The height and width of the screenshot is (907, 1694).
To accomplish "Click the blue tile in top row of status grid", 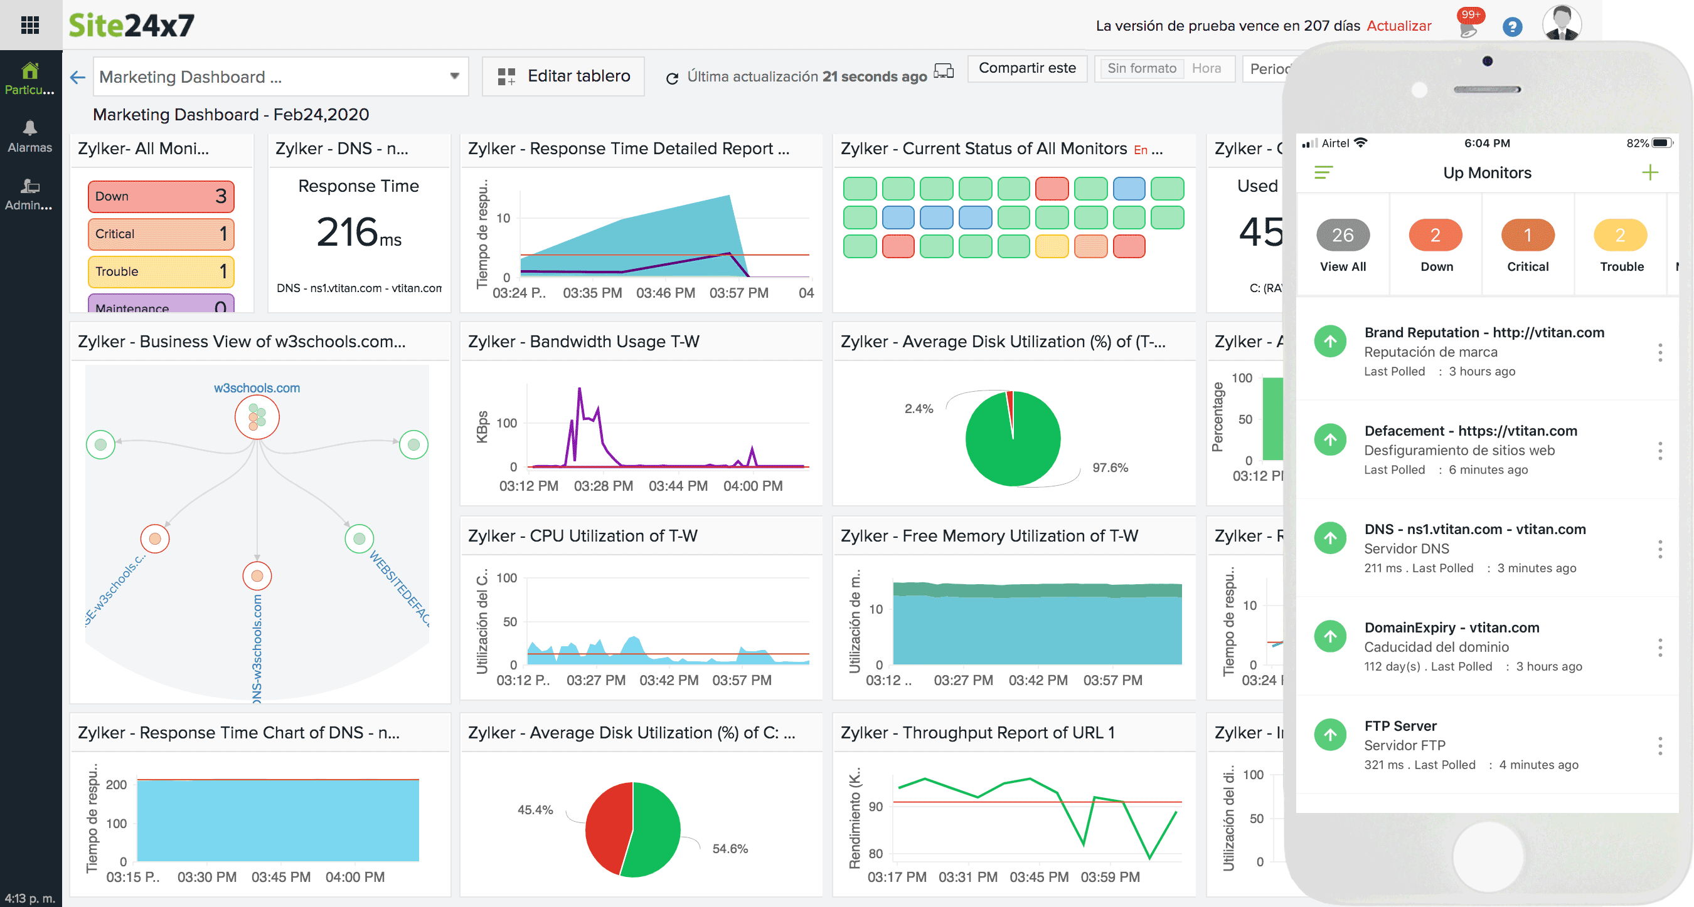I will point(1129,189).
